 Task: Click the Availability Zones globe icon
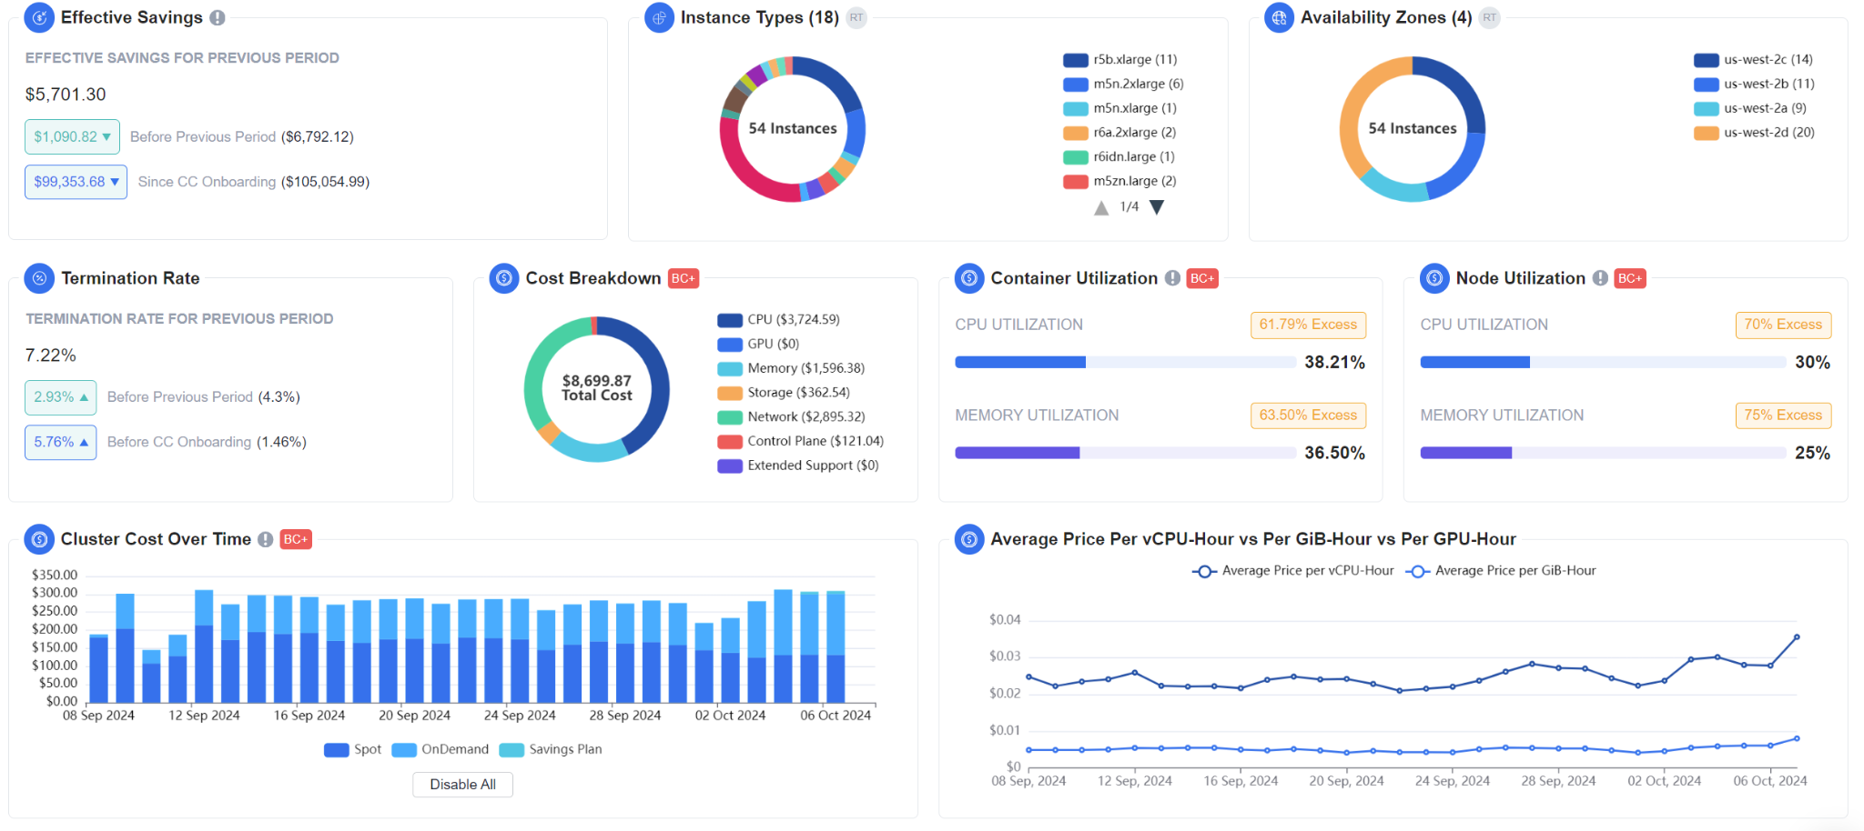pos(1279,17)
